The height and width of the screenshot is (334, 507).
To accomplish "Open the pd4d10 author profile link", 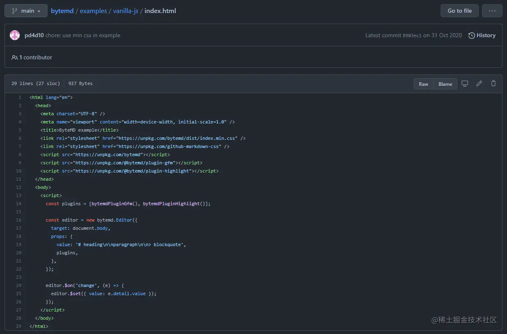I will (x=34, y=36).
